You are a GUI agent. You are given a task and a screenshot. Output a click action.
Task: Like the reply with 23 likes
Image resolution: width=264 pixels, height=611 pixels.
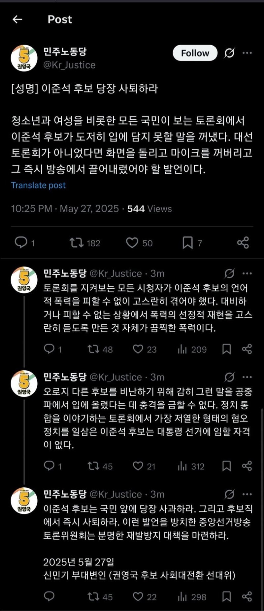click(138, 349)
